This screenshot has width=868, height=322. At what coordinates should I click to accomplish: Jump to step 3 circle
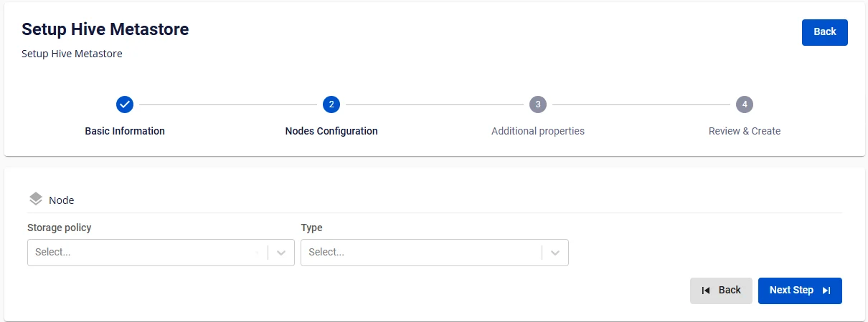tap(538, 104)
